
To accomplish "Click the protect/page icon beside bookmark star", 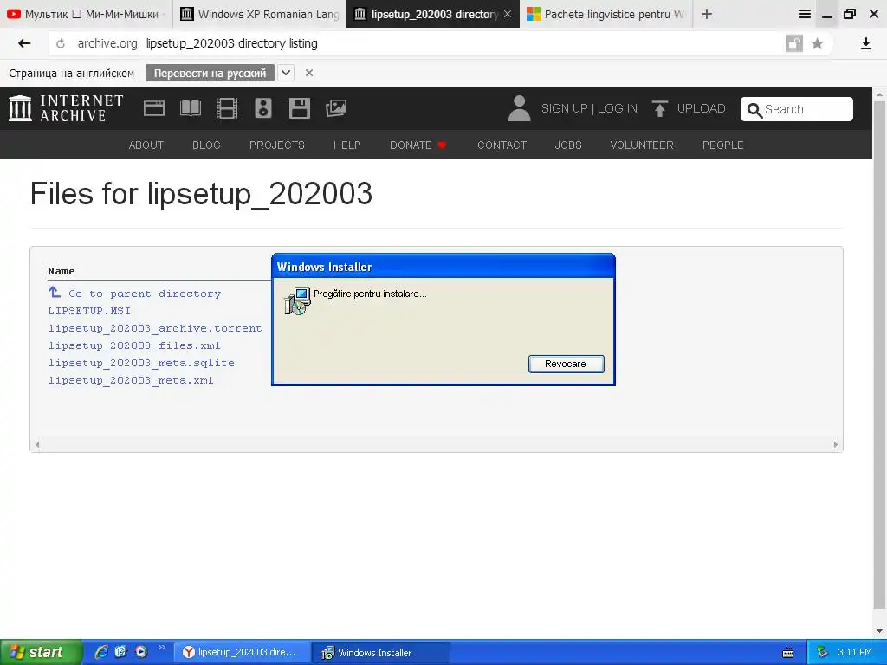I will point(794,43).
